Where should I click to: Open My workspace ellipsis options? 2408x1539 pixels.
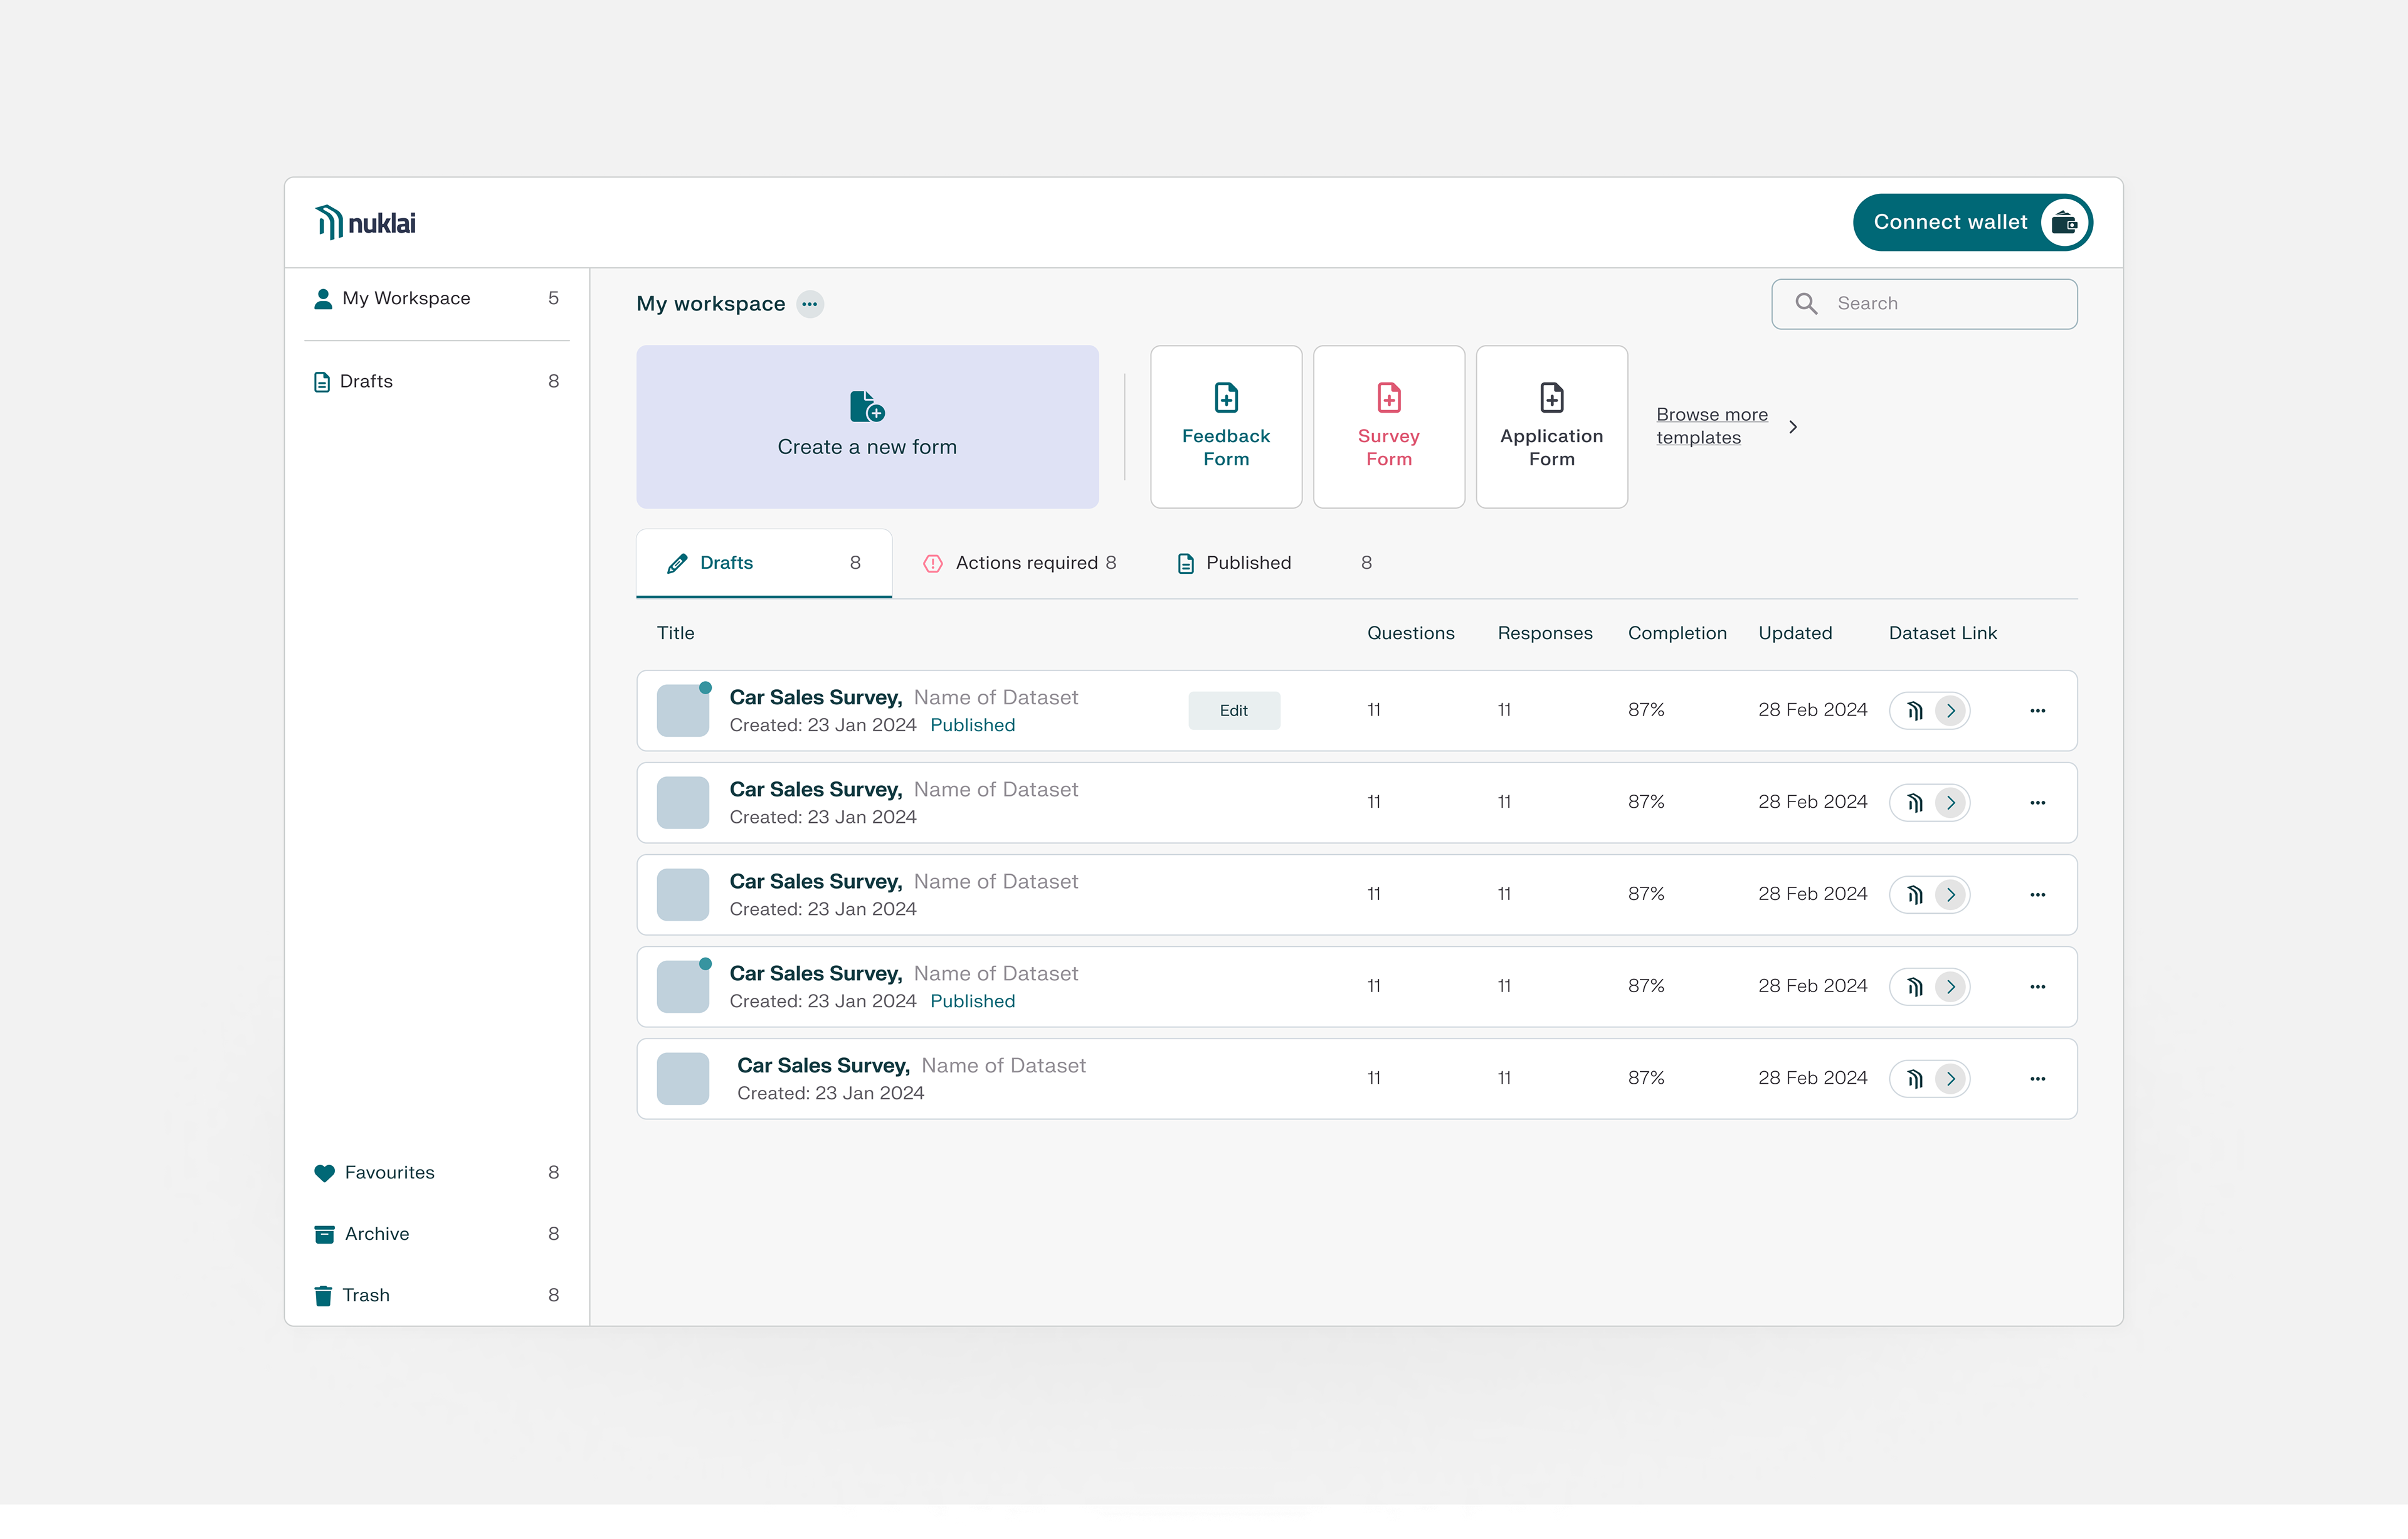click(x=810, y=304)
